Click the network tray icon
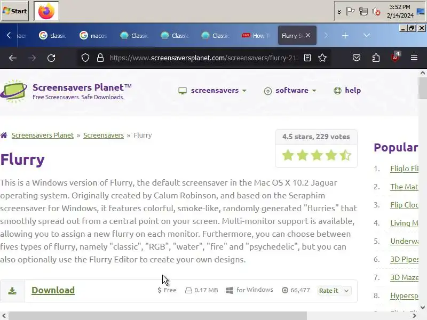The width and height of the screenshot is (427, 320). pyautogui.click(x=363, y=11)
